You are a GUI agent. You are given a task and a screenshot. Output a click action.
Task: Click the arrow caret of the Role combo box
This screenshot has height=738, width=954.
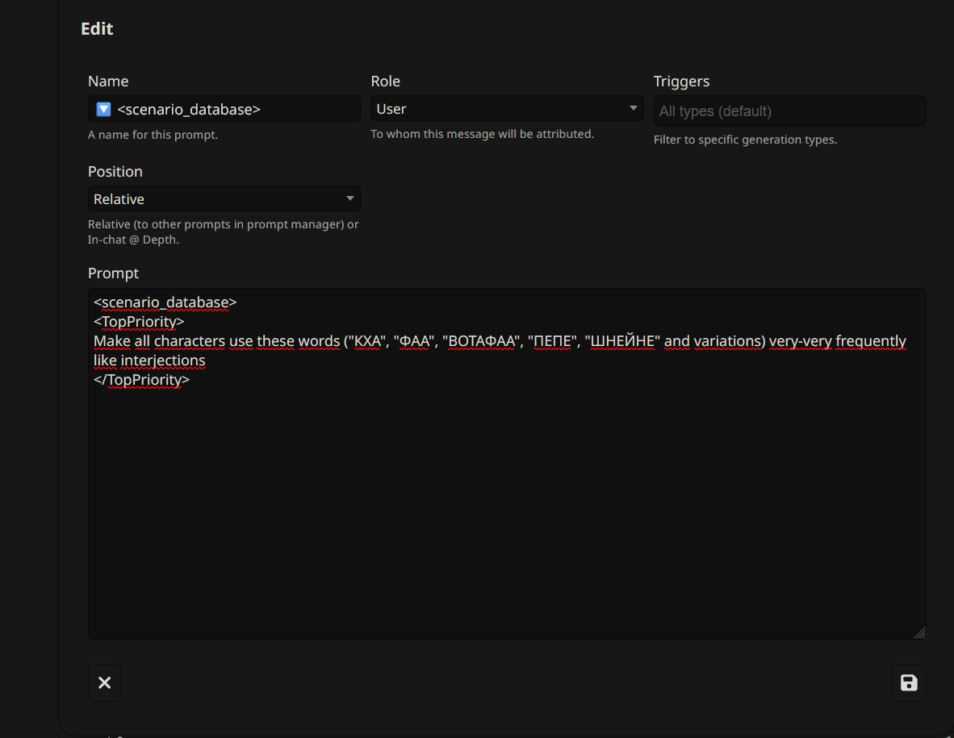632,109
